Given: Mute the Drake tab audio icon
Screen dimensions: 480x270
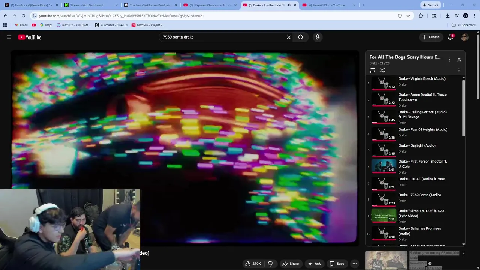Looking at the screenshot, I should (x=289, y=5).
